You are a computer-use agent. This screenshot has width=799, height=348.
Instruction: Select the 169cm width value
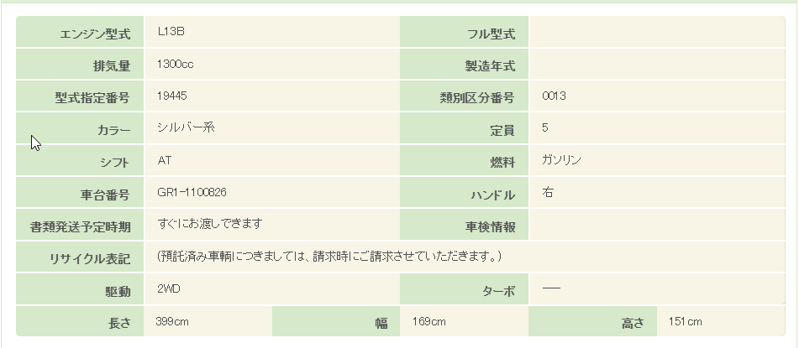tap(428, 322)
